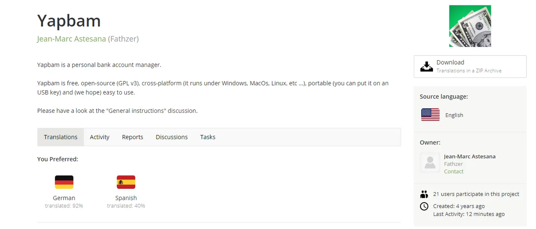Click the 'Created: 4 years ago' text

pos(459,206)
